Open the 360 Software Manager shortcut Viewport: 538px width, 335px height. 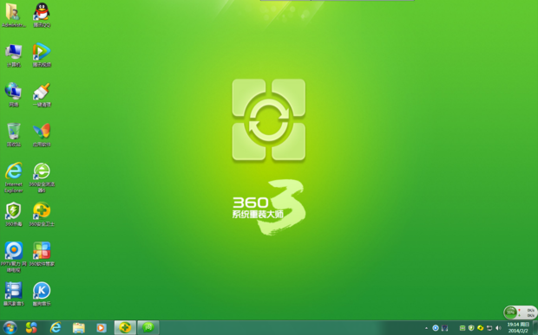(x=42, y=254)
